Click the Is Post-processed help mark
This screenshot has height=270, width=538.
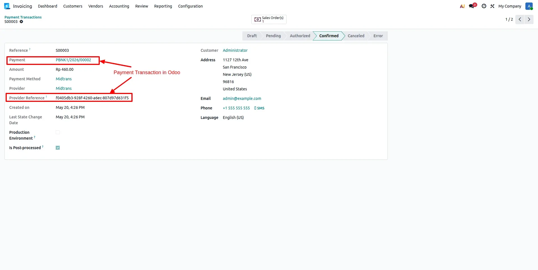pyautogui.click(x=43, y=147)
